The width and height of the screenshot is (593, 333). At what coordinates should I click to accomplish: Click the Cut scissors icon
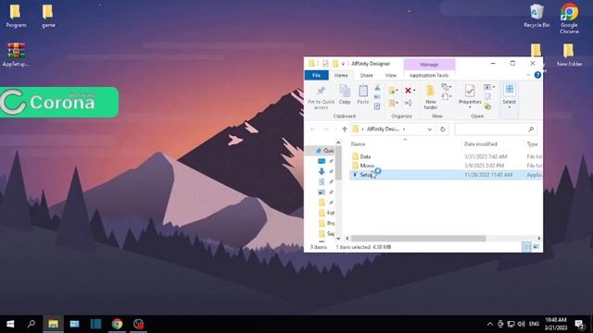pyautogui.click(x=377, y=88)
